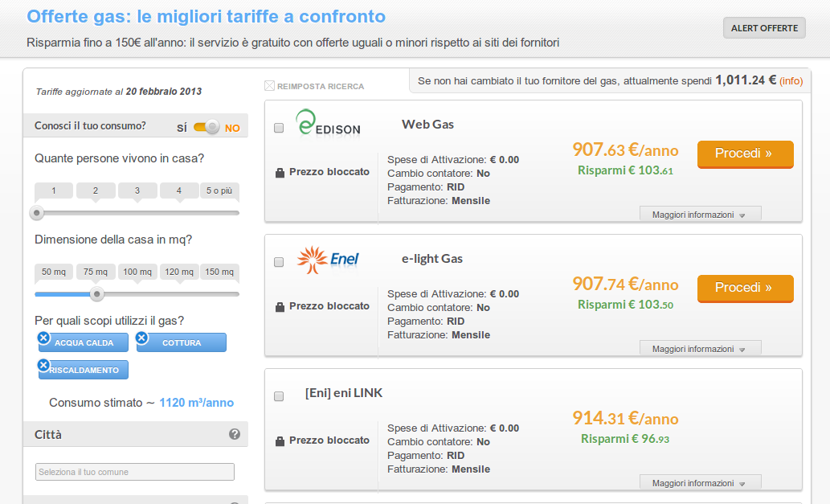Tick the Enel e-light Gas checkbox
The height and width of the screenshot is (504, 830).
pyautogui.click(x=279, y=262)
